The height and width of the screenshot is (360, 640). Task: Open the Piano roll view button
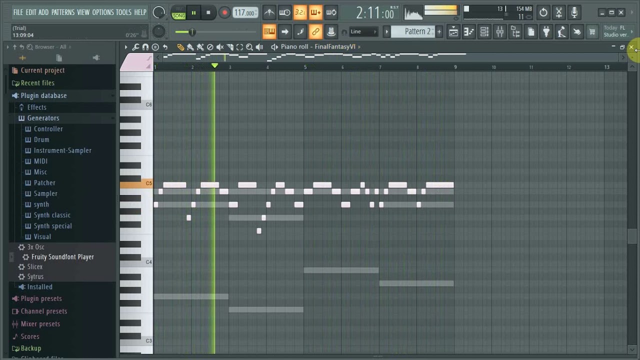(469, 32)
